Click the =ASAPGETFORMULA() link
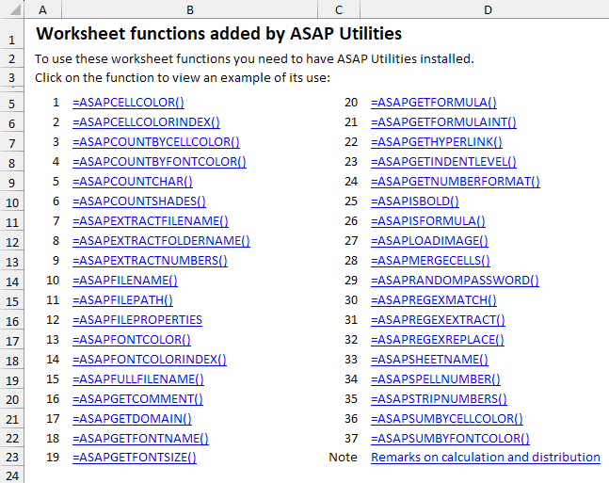 (433, 103)
